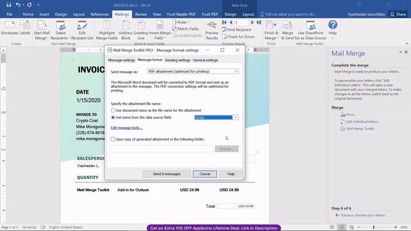The width and height of the screenshot is (411, 231).
Task: Open Envelopes tool in ribbon
Action: click(x=10, y=28)
